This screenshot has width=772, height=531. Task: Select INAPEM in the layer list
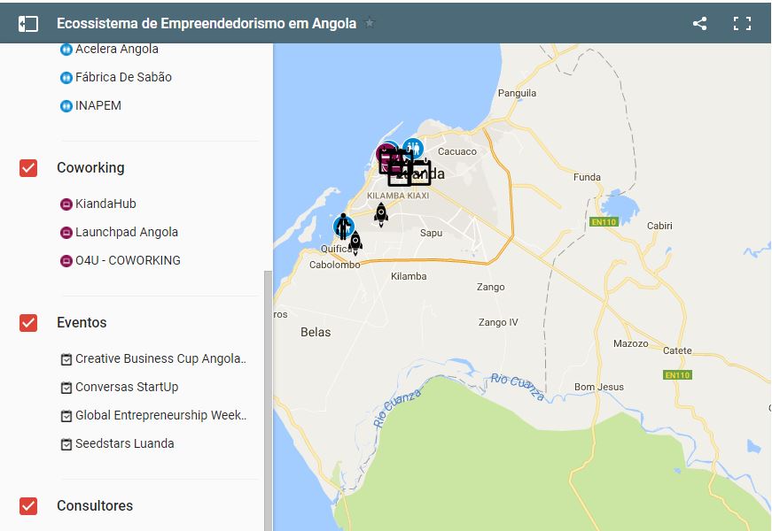point(98,105)
